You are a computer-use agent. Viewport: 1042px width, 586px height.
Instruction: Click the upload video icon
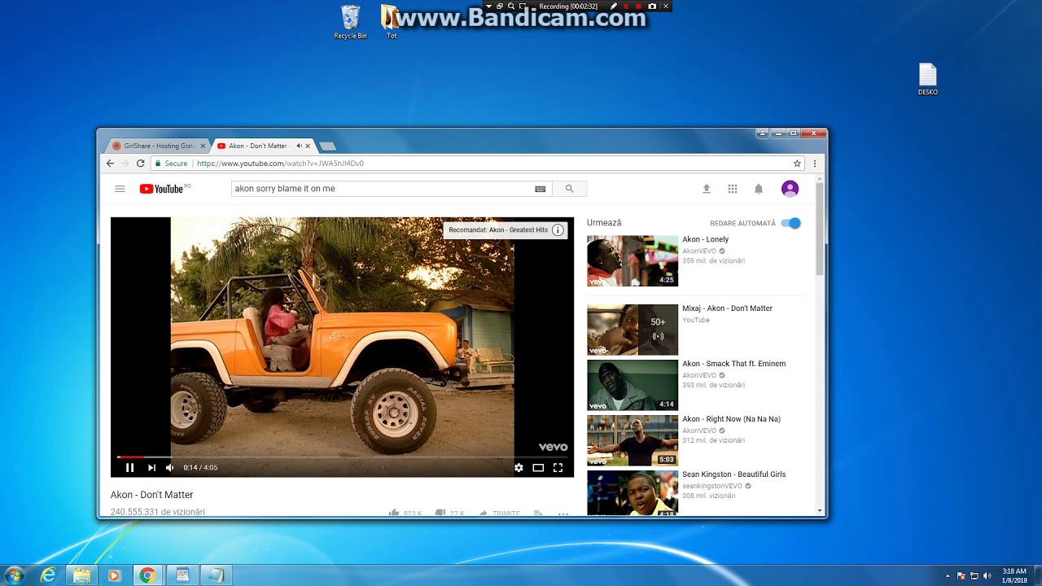click(707, 189)
